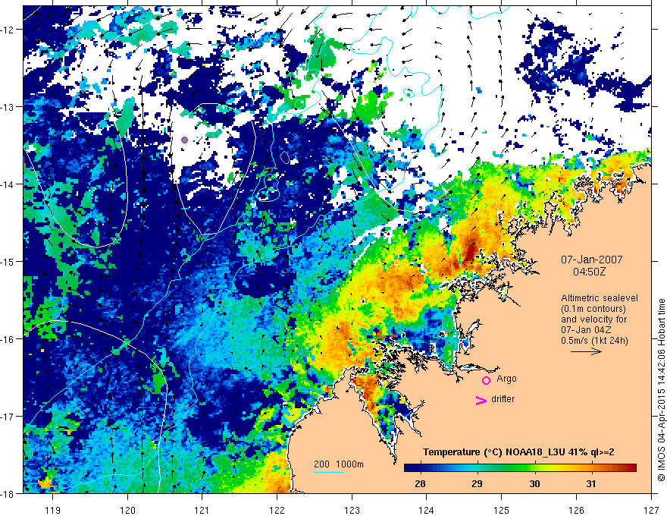Image resolution: width=667 pixels, height=516 pixels.
Task: Click the '28' color bar label
Action: click(420, 484)
